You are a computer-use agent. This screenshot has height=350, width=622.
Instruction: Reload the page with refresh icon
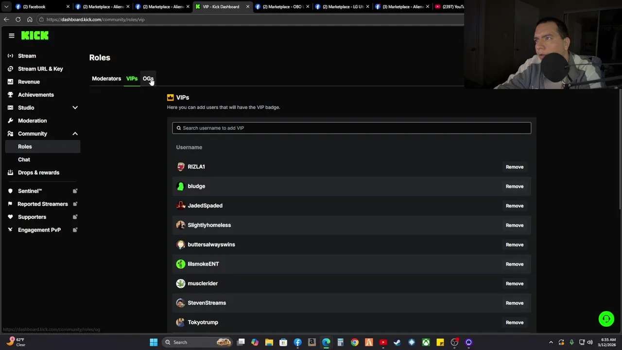coord(18,19)
